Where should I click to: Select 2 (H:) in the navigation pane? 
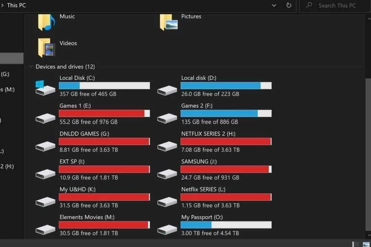coord(7,166)
